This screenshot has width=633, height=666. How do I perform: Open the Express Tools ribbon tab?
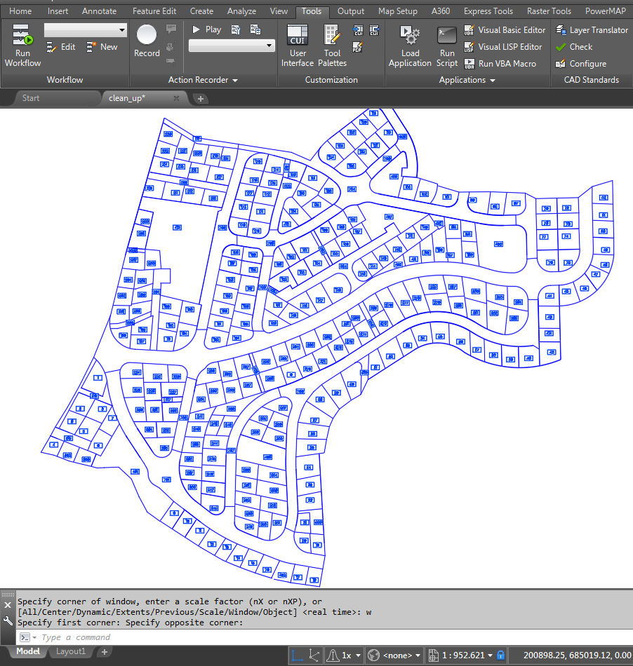pos(488,11)
